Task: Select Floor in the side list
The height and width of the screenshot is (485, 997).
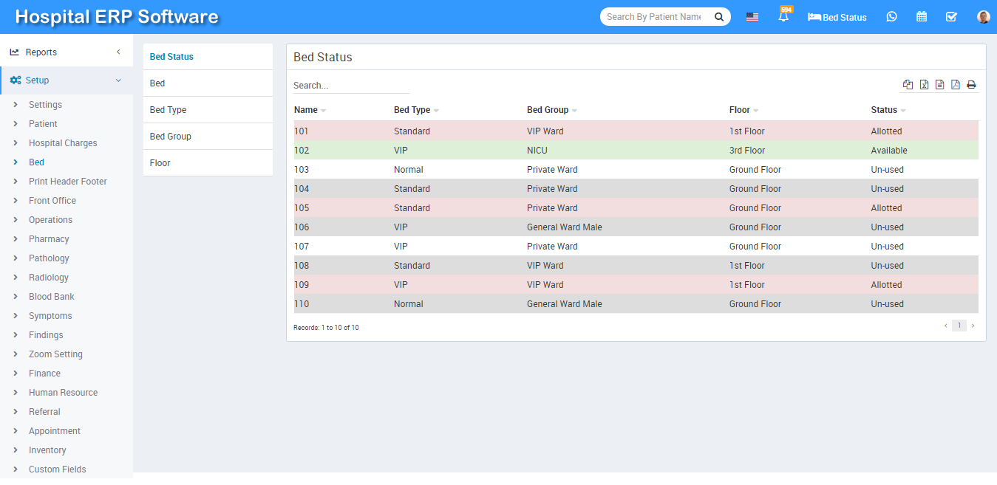Action: click(x=160, y=163)
